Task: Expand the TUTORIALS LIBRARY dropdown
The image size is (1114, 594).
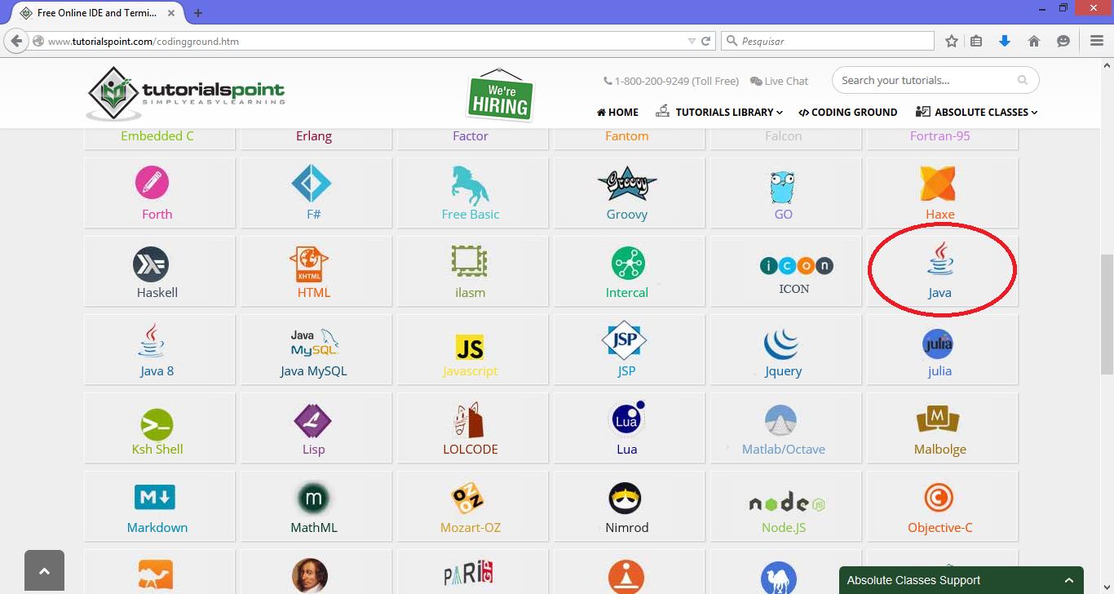Action: [720, 112]
